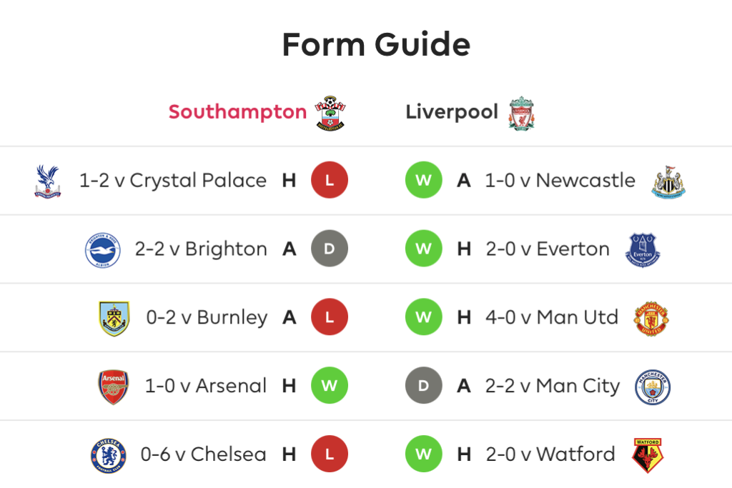Open the Watford club badge
This screenshot has height=488, width=732.
(x=648, y=455)
